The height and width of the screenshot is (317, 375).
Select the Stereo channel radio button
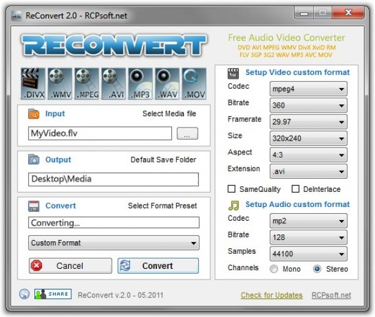pos(317,269)
